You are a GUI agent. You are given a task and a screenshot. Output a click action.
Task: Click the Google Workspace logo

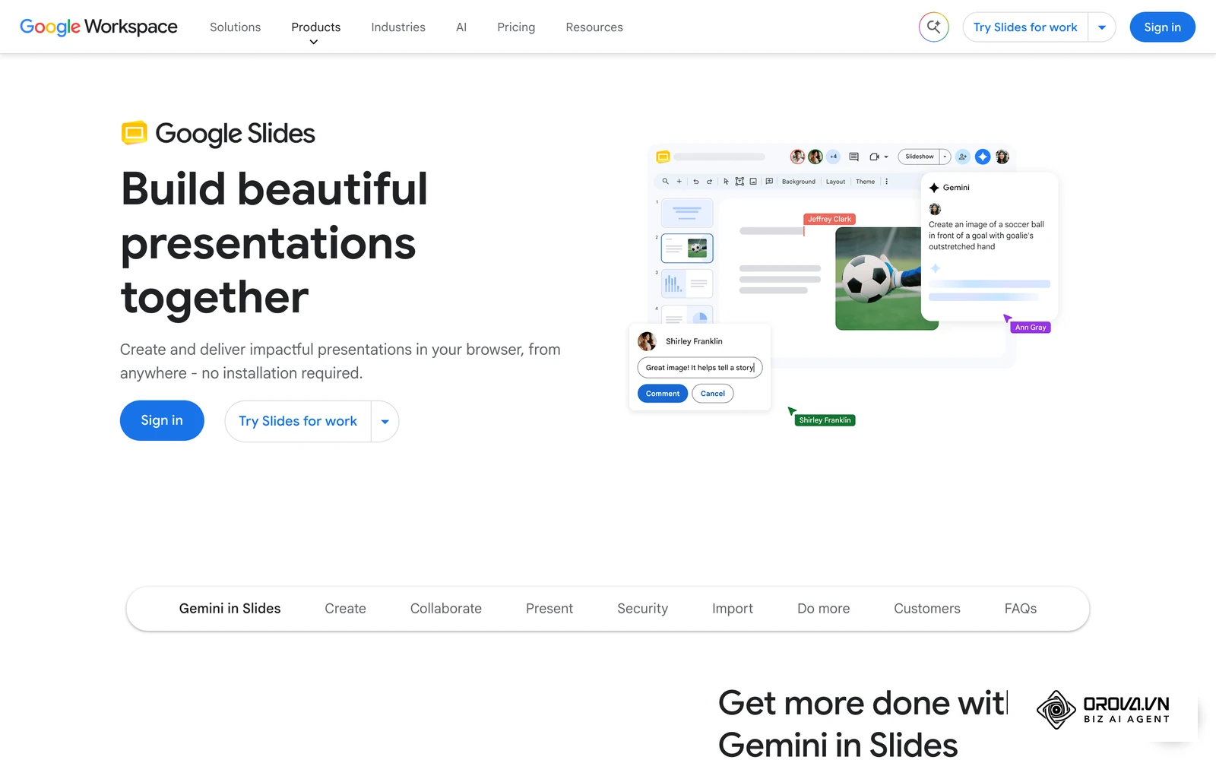coord(99,27)
